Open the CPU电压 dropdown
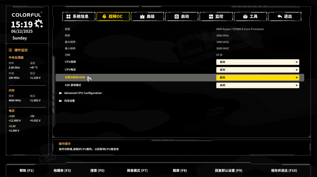317x177 pixels. [257, 70]
